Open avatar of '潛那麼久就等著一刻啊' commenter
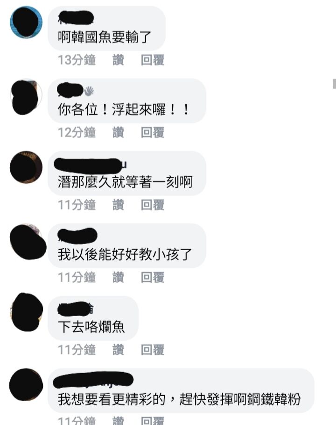The width and height of the screenshot is (336, 425). pos(26,167)
